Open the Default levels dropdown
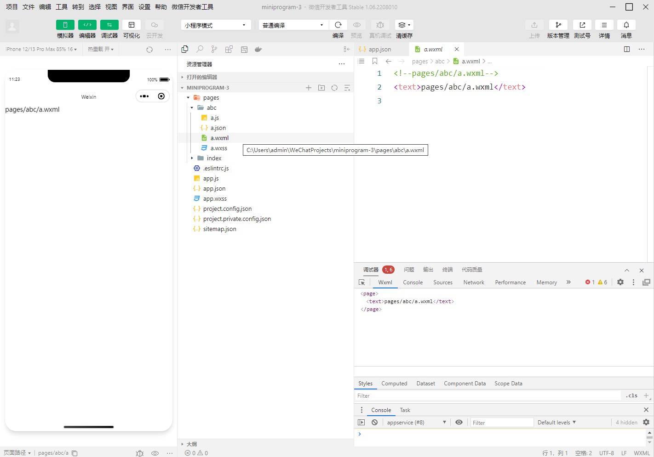The height and width of the screenshot is (457, 654). 556,423
